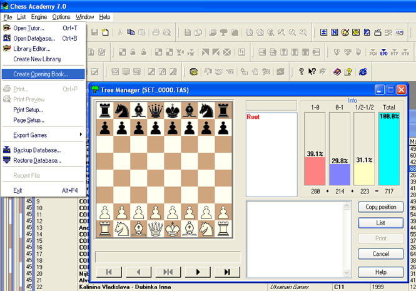
Task: Open the Window menu
Action: (85, 17)
